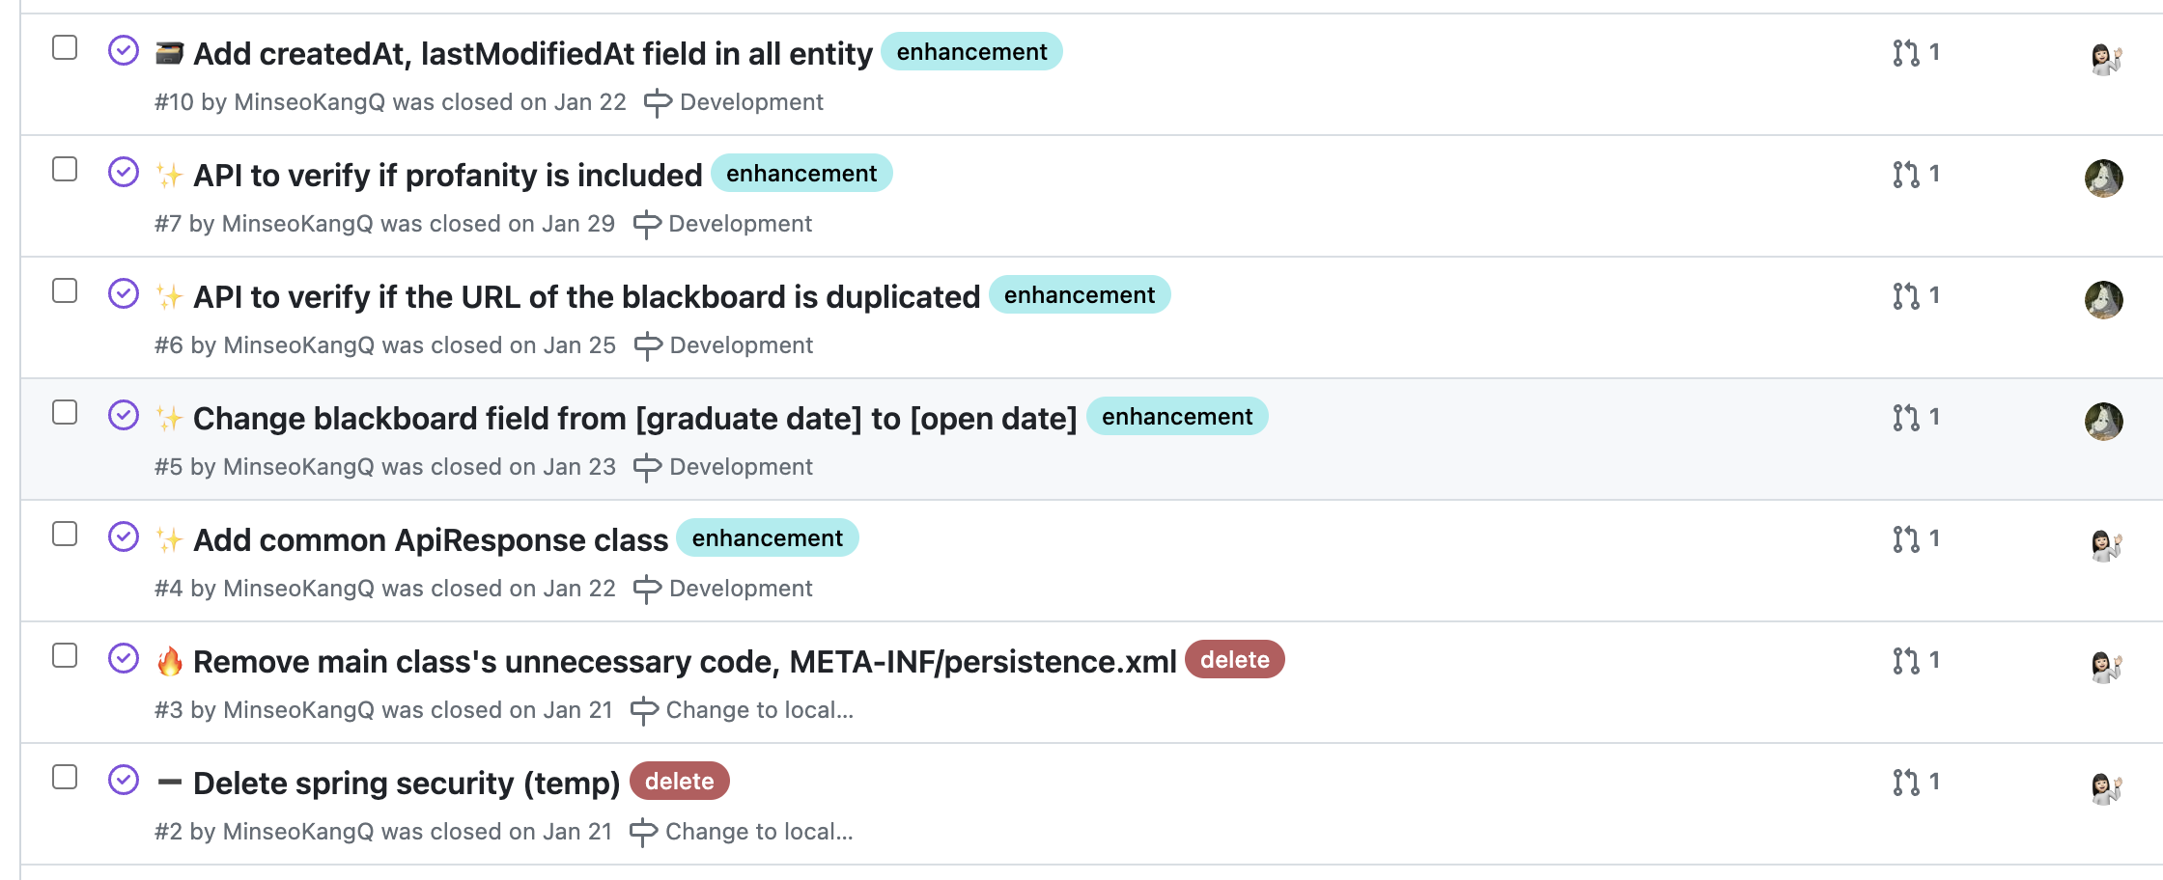Select checkbox for Add common ApiResponse issue

click(65, 534)
